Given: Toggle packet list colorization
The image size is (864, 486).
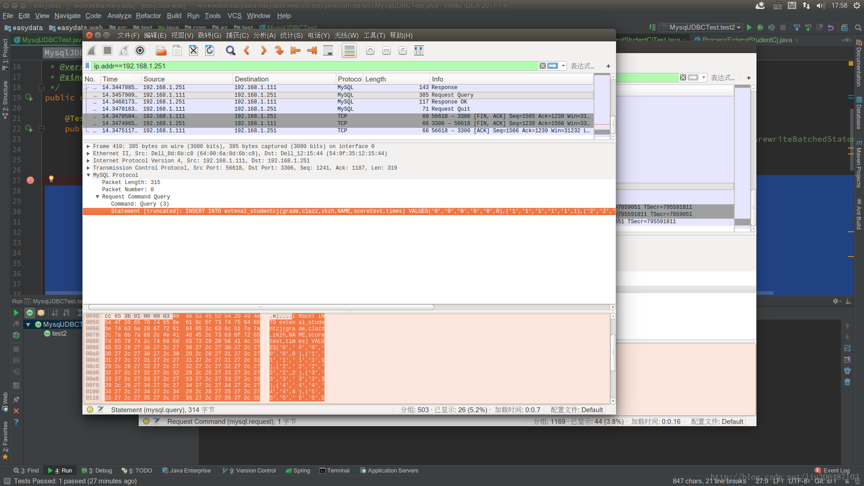Looking at the screenshot, I should click(x=349, y=51).
